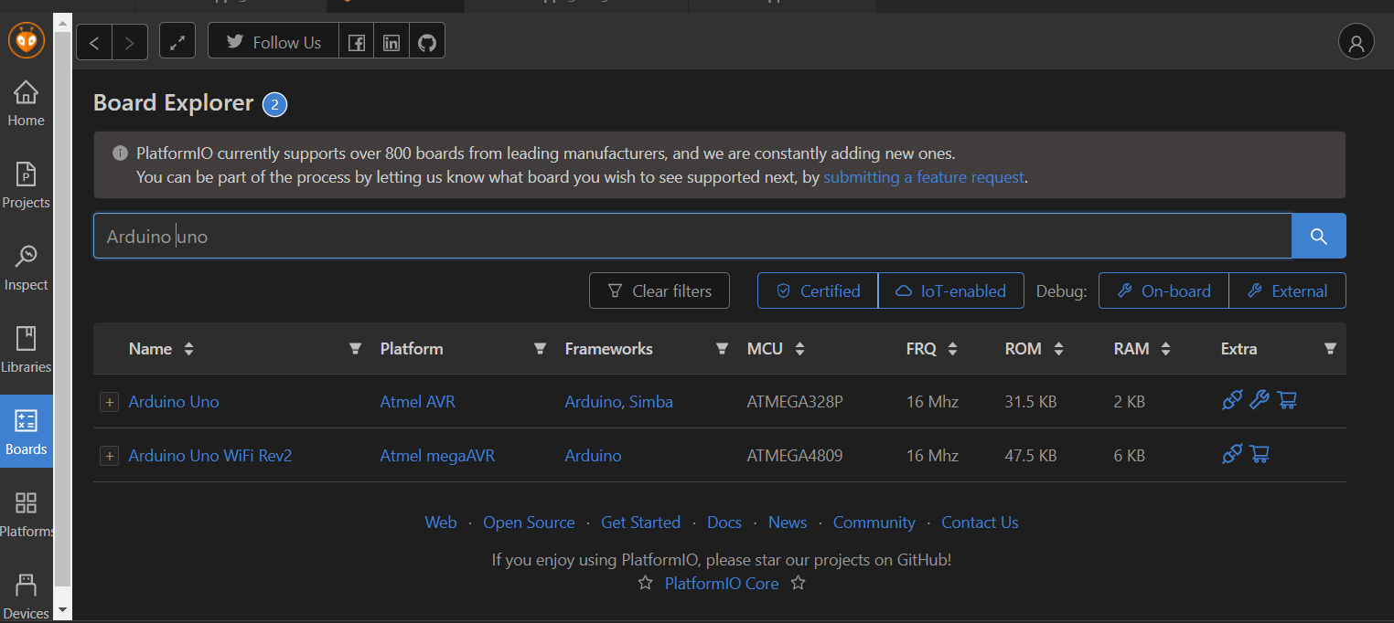Open the News footer link
This screenshot has height=623, width=1394.
788,523
